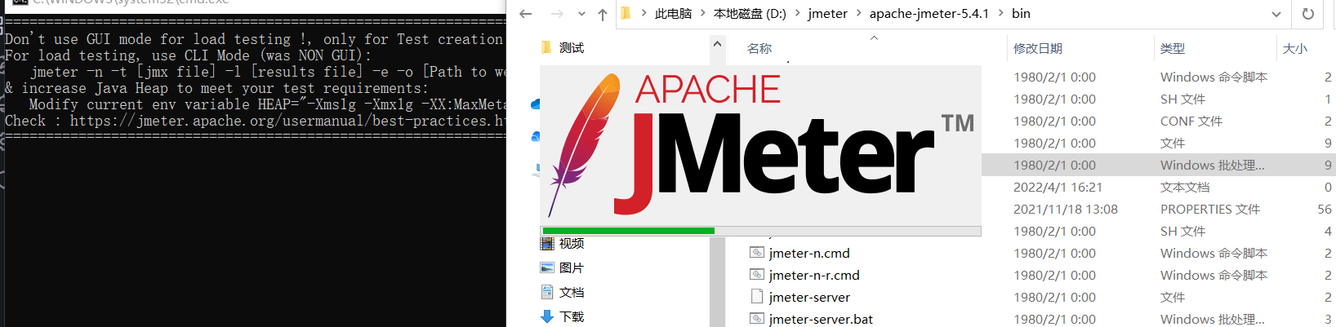The width and height of the screenshot is (1336, 327).
Task: Click the 测试 folder icon
Action: click(546, 48)
